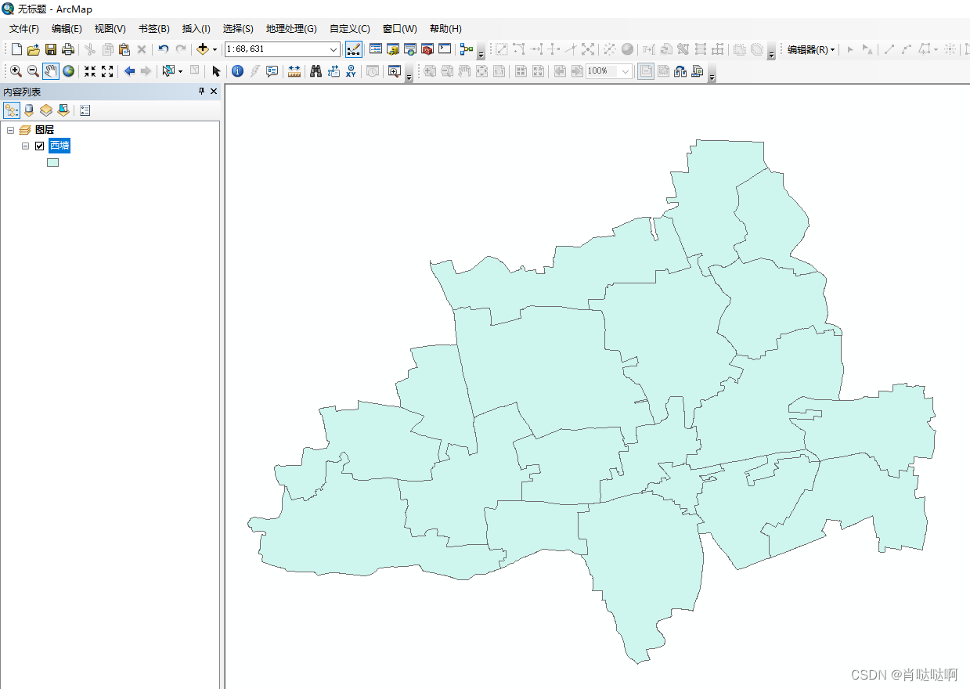Open the 编辑(E) menu
The image size is (970, 689).
[67, 28]
